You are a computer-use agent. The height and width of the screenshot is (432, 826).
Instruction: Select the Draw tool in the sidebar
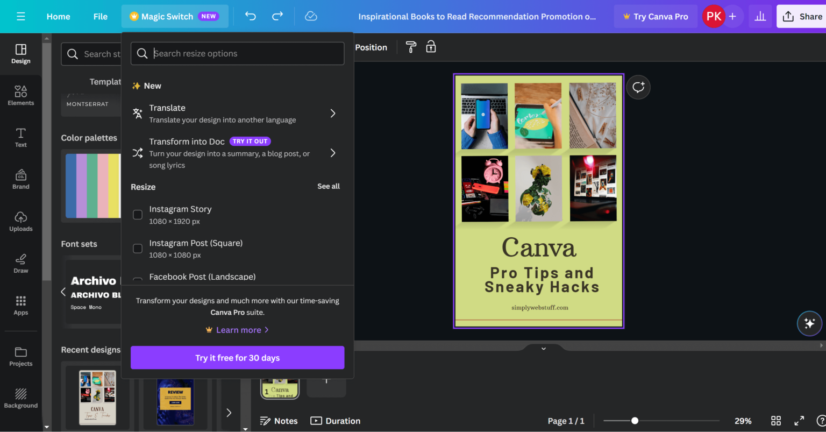(20, 263)
